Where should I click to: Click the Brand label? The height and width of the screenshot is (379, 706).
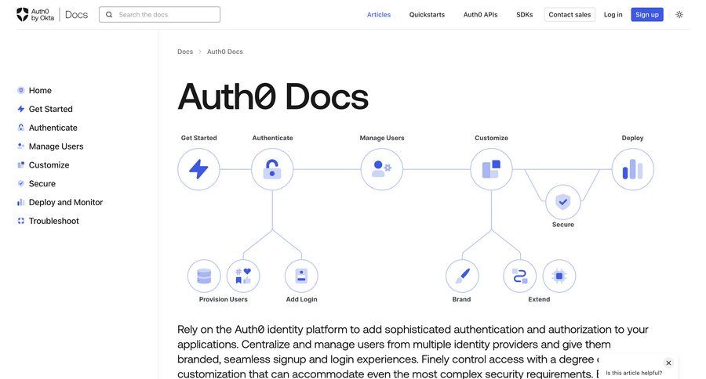click(461, 299)
